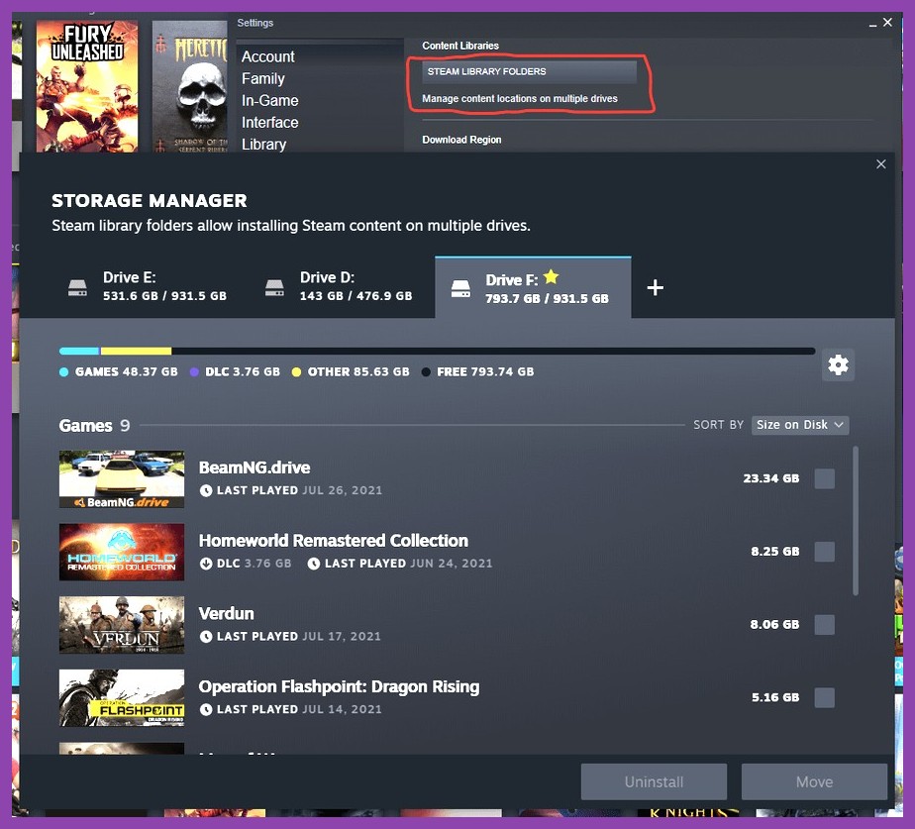The height and width of the screenshot is (829, 915).
Task: Click the 8.25 GB size value
Action: click(775, 552)
